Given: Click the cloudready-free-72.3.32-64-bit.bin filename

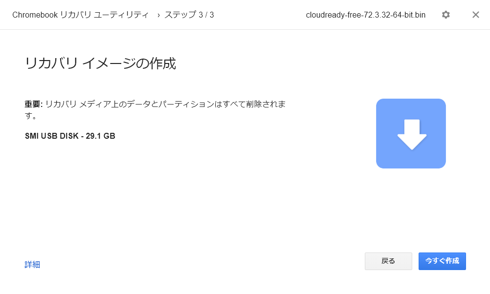Looking at the screenshot, I should click(366, 15).
